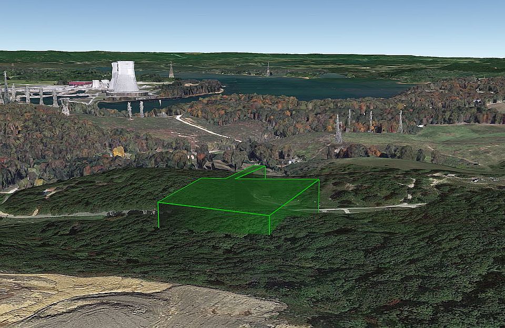Click the front bottom corner of the green box
This screenshot has height=328, width=505.
(269, 234)
